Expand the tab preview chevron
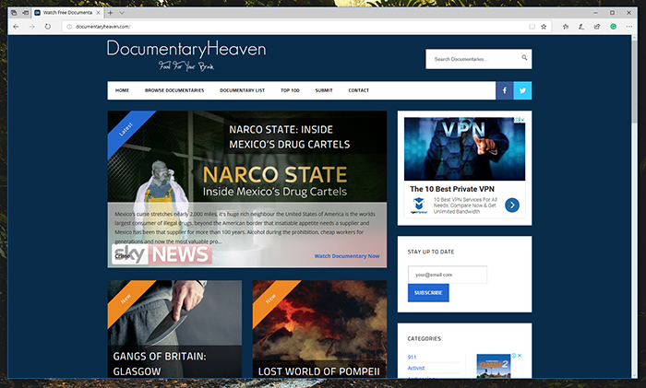The image size is (646, 388). click(122, 13)
